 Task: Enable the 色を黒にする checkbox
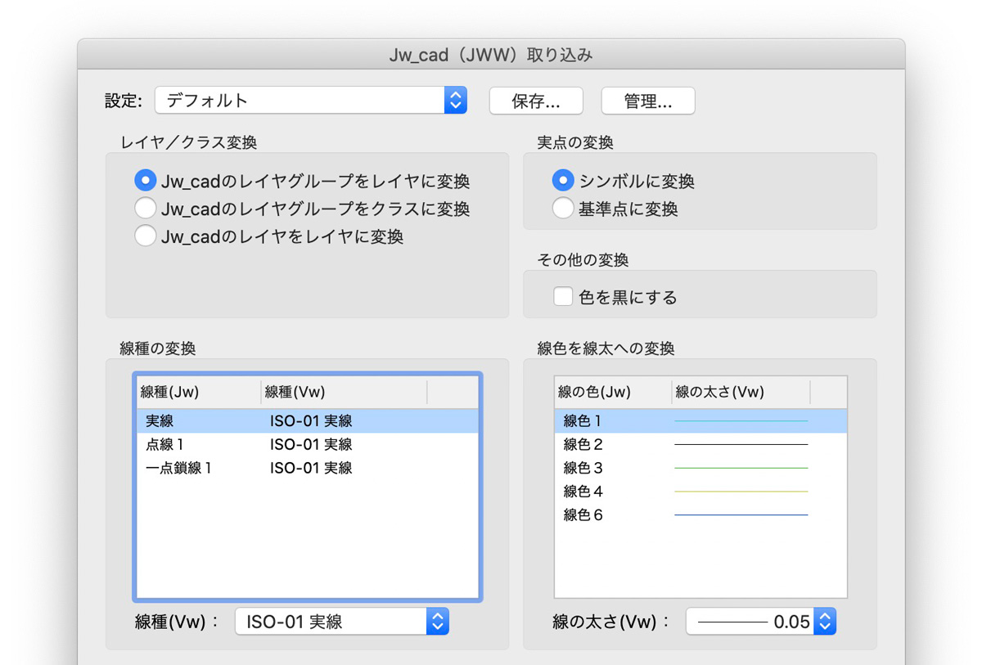(x=563, y=296)
